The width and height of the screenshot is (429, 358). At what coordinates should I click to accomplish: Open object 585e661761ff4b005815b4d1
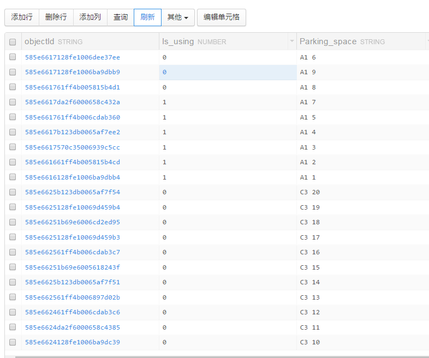pos(73,87)
